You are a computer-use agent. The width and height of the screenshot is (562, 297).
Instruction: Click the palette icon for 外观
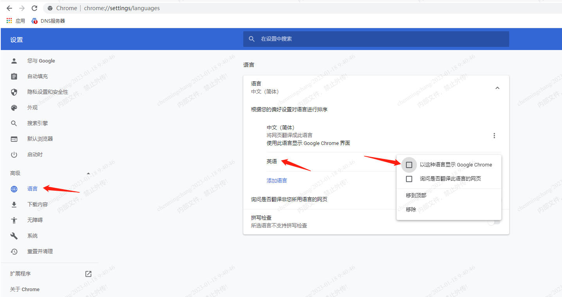(14, 107)
